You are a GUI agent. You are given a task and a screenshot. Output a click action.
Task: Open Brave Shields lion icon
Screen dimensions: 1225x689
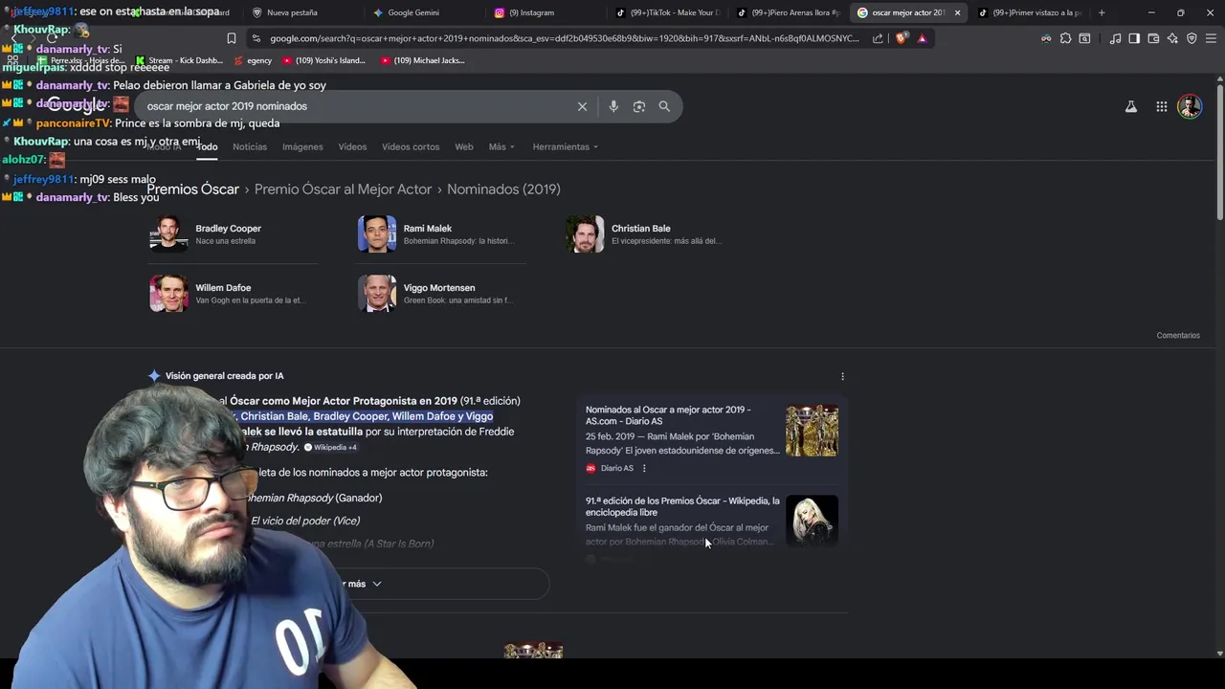pos(902,38)
